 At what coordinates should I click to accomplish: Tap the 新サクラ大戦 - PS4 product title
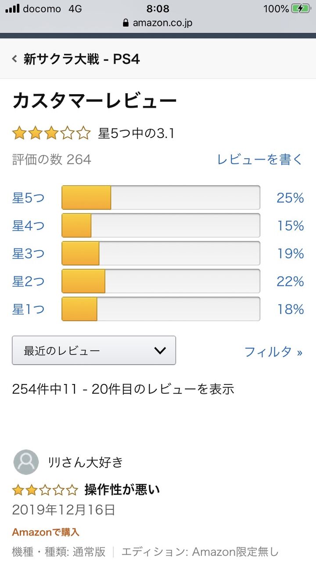tap(82, 59)
